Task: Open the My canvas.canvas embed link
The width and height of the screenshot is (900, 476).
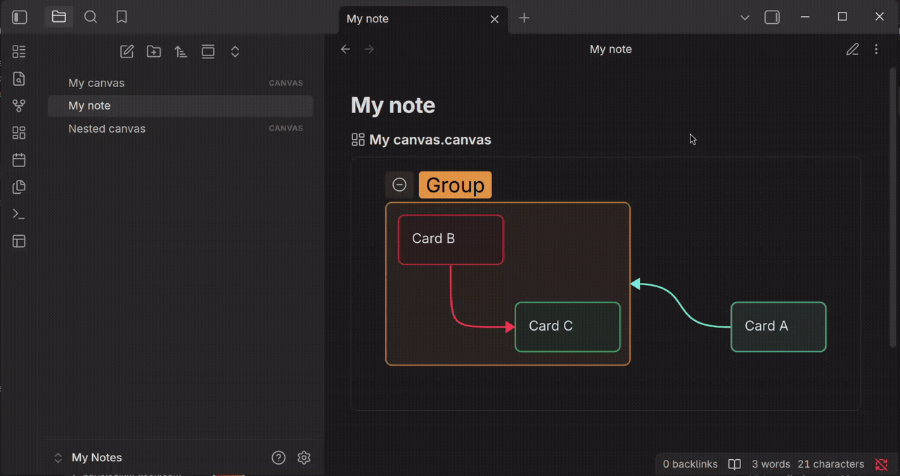Action: (430, 140)
